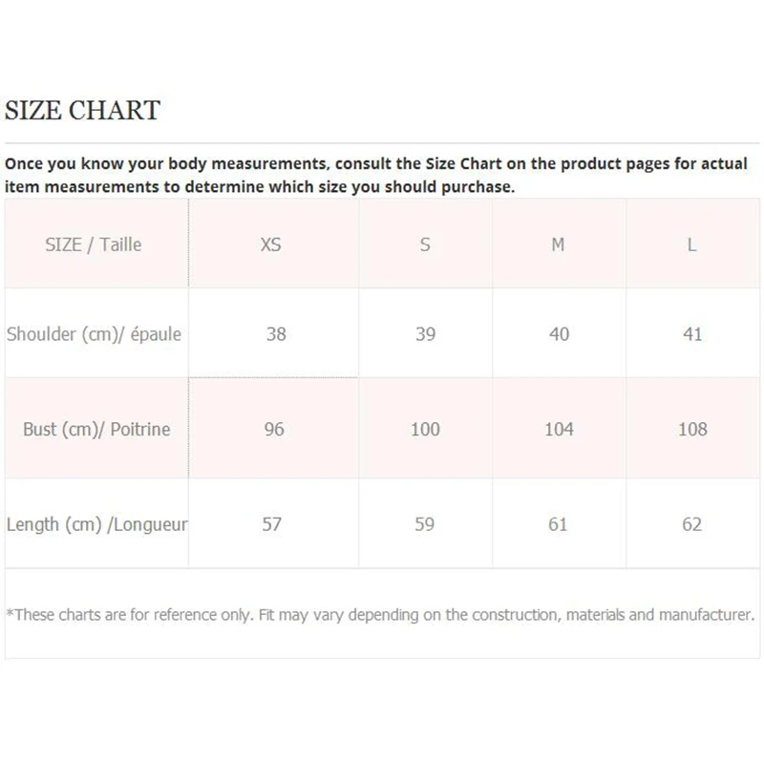Click the XS column header
Viewport: 764px width, 764px height.
[271, 244]
